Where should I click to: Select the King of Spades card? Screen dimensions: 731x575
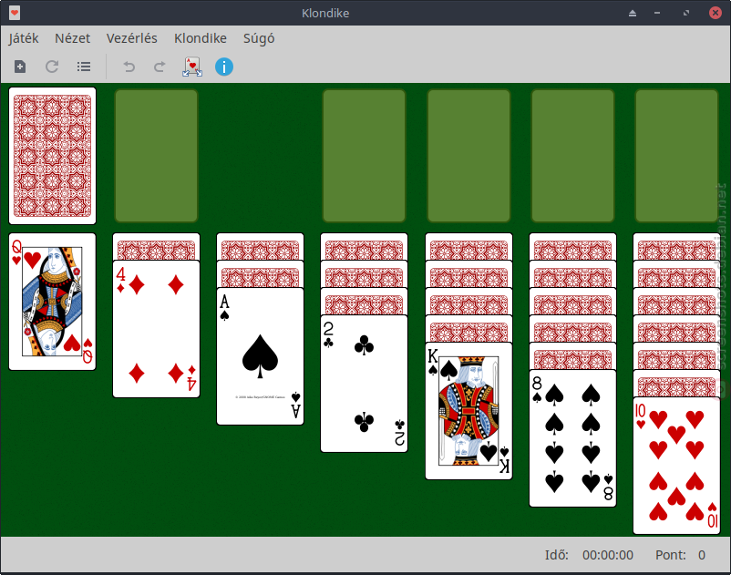pyautogui.click(x=468, y=411)
